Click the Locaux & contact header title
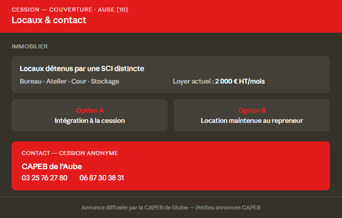 point(49,20)
